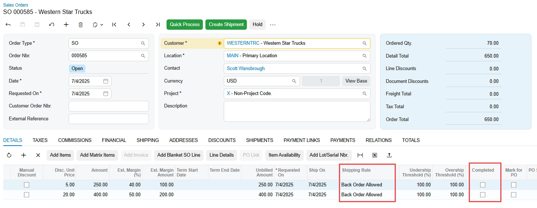Click the upload from file icon
537x208 pixels.
(389, 155)
